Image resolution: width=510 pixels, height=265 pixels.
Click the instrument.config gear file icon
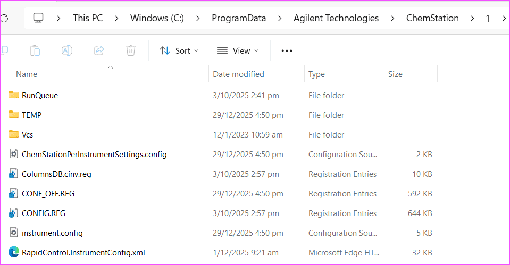[14, 233]
